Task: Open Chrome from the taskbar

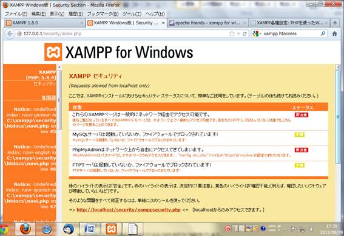Action: point(4,229)
